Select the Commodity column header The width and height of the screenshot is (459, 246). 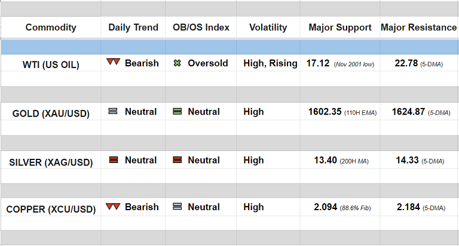[51, 27]
